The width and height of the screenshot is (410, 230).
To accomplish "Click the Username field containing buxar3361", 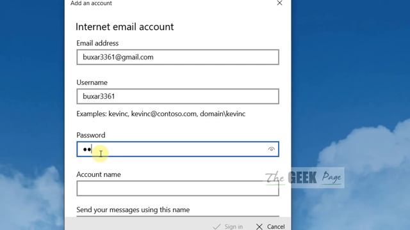I will click(178, 96).
